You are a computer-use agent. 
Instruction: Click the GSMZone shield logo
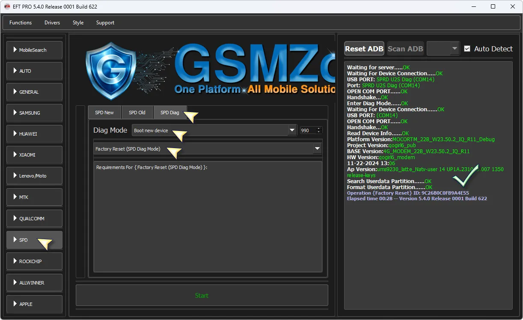pyautogui.click(x=111, y=71)
